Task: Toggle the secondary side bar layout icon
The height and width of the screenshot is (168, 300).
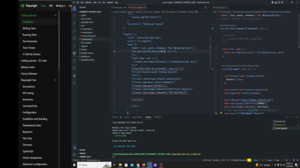Action: pos(279,2)
